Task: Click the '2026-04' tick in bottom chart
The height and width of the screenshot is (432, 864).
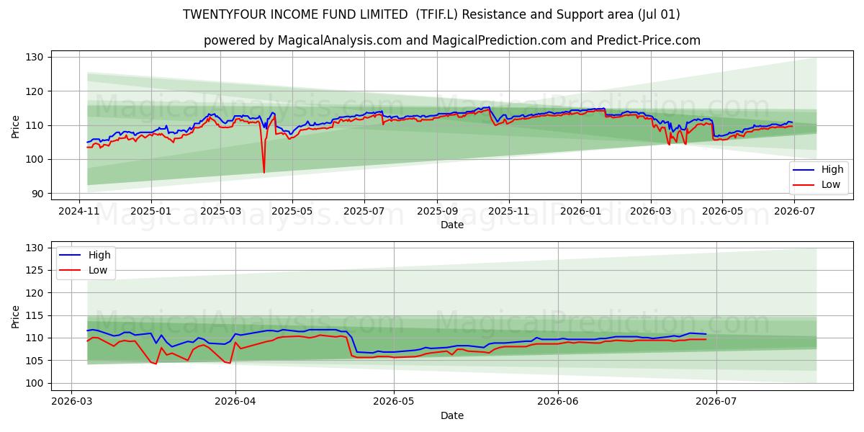Action: [235, 401]
